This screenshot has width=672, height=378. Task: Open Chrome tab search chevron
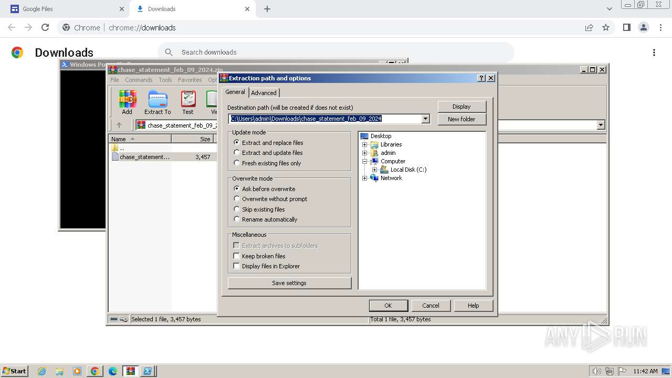tap(609, 9)
